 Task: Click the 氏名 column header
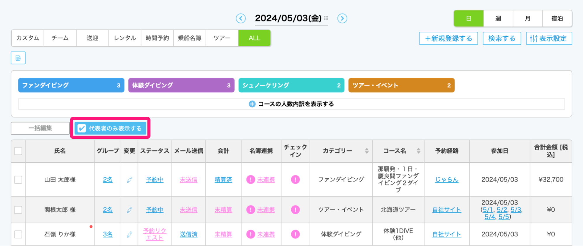click(x=60, y=151)
